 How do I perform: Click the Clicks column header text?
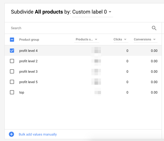(x=118, y=40)
